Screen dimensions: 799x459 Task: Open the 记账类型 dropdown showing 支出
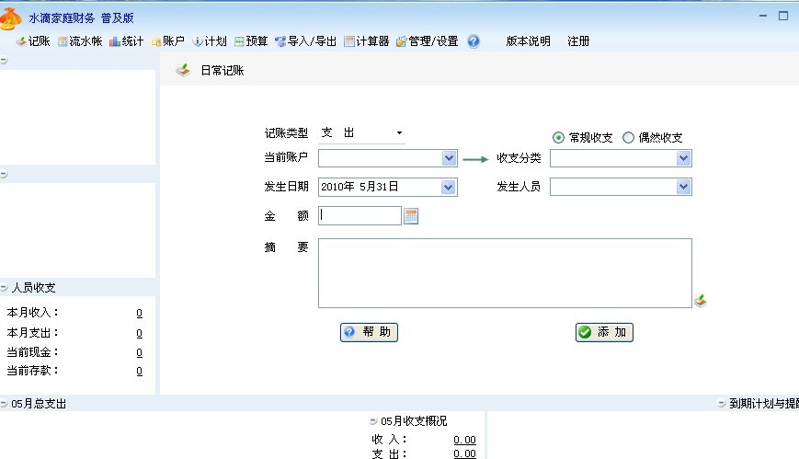[361, 133]
